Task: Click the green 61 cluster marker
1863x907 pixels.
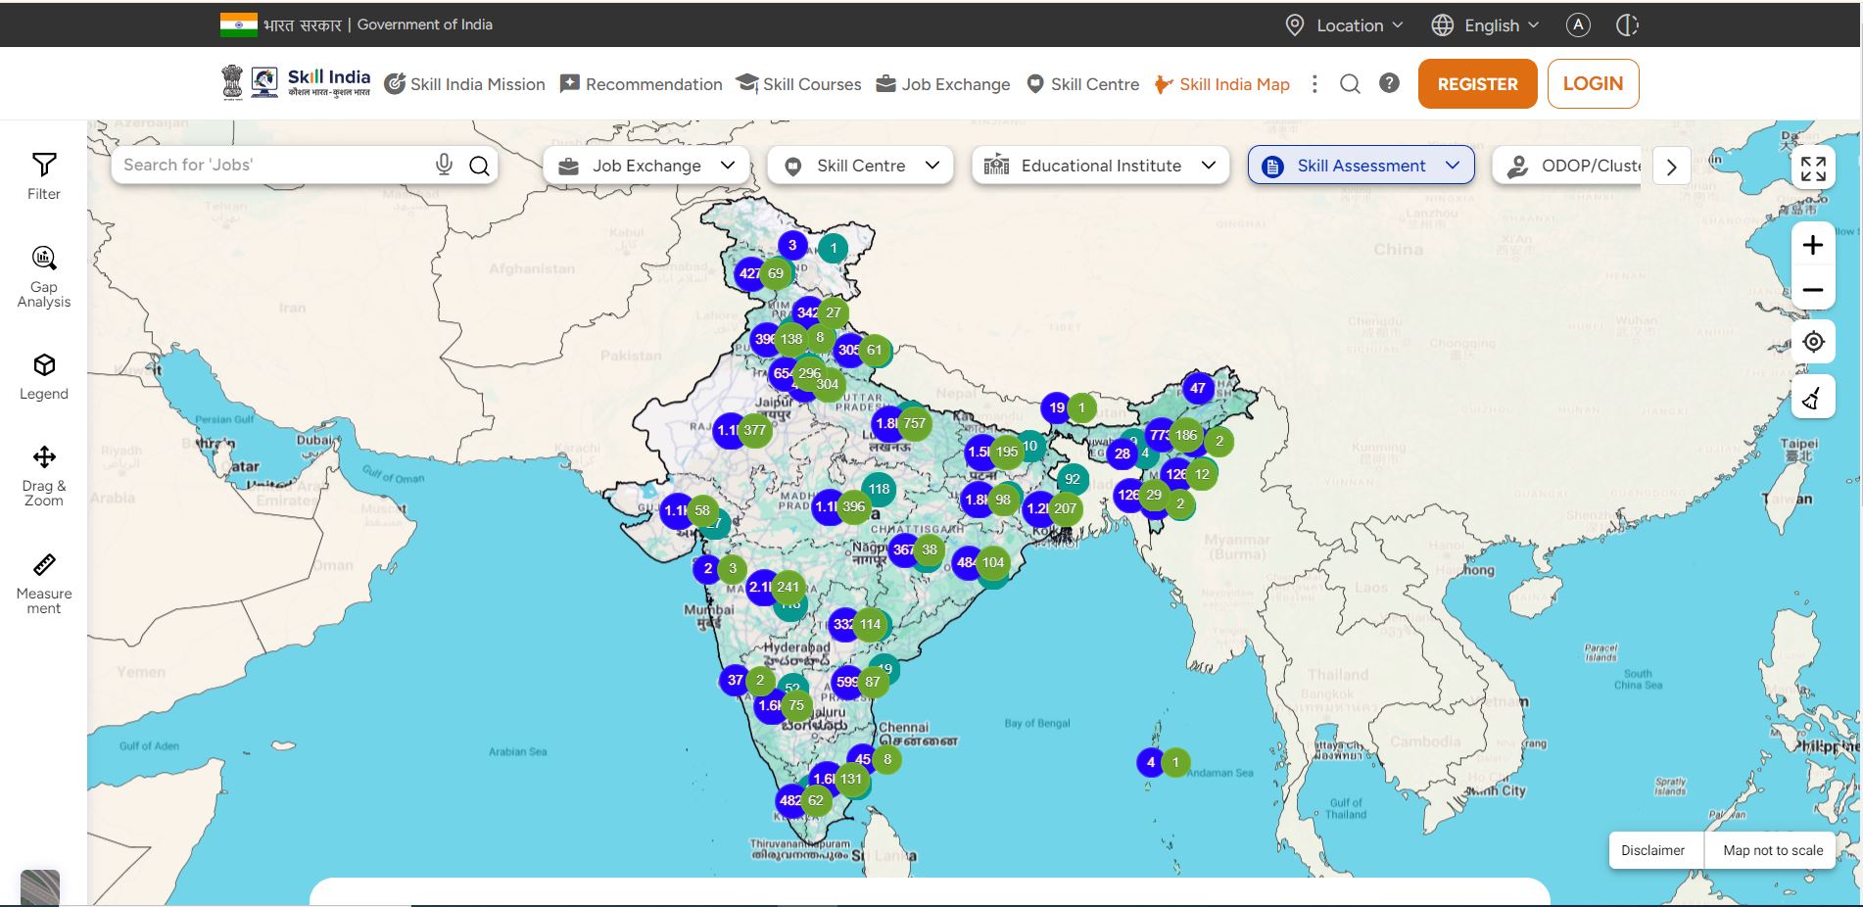Action: (874, 350)
